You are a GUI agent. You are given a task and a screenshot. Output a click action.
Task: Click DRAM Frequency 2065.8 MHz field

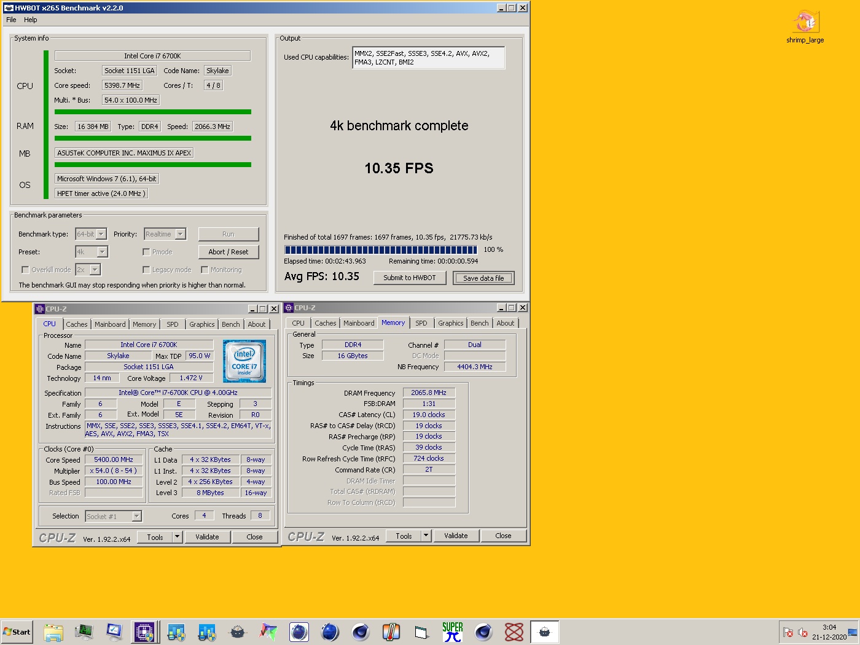tap(429, 393)
